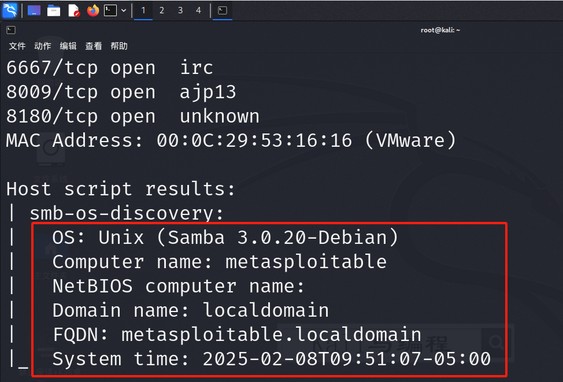The width and height of the screenshot is (563, 382).
Task: Open the 查看 menu
Action: pos(94,46)
